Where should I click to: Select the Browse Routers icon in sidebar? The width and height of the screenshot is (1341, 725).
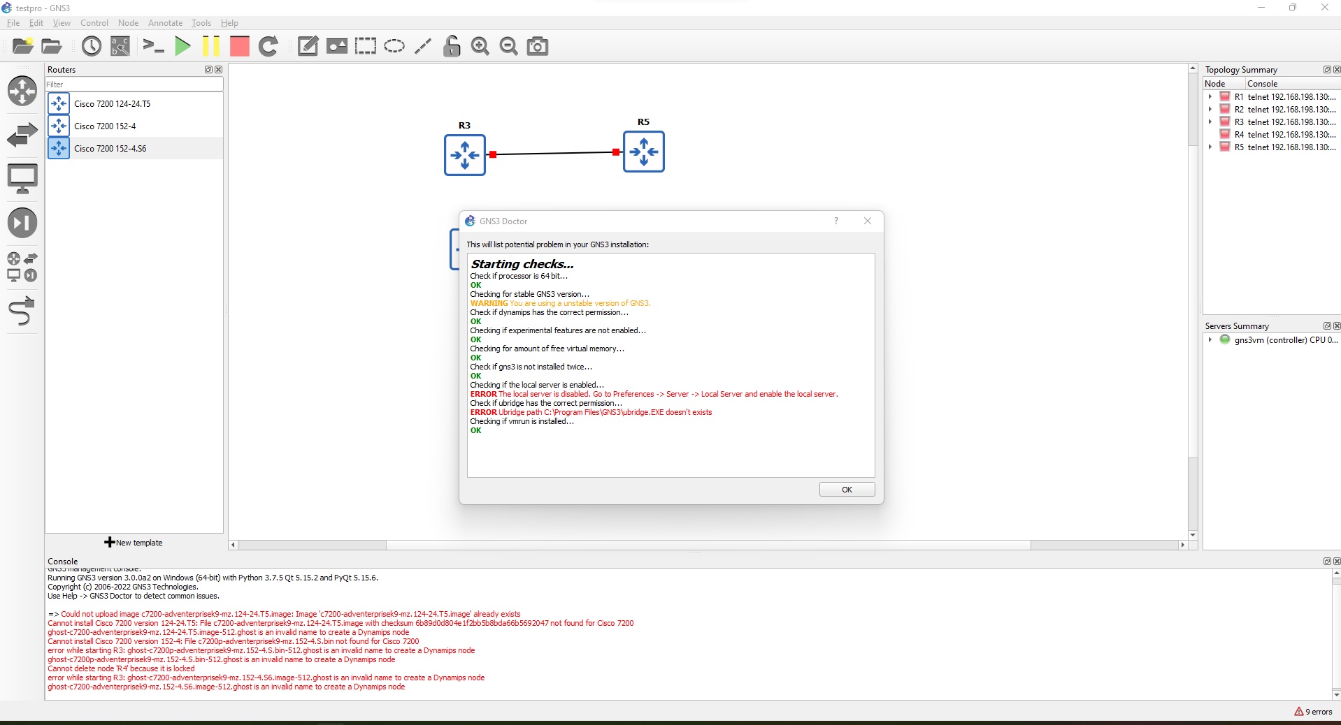(22, 91)
